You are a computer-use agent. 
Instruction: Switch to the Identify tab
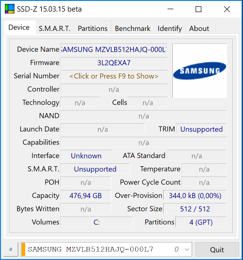[x=169, y=29]
